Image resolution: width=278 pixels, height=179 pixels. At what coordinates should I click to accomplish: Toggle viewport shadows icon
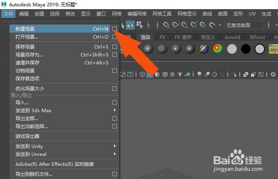click(187, 74)
